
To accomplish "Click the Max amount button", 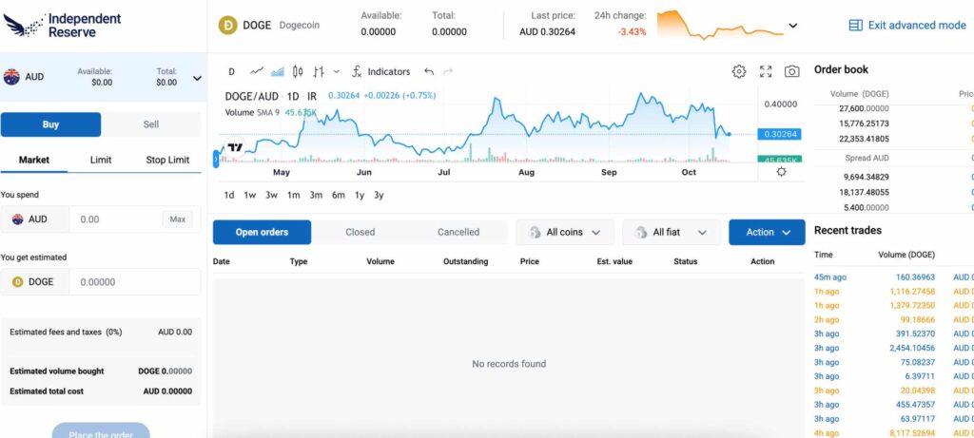I will (x=178, y=219).
